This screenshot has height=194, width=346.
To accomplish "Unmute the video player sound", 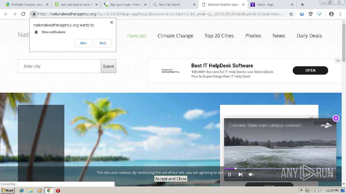I will [x=251, y=174].
